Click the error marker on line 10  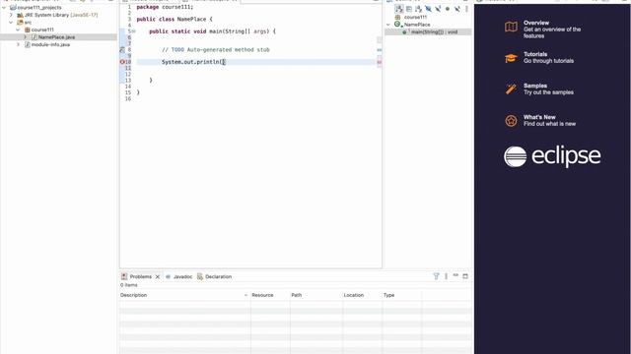(x=122, y=62)
